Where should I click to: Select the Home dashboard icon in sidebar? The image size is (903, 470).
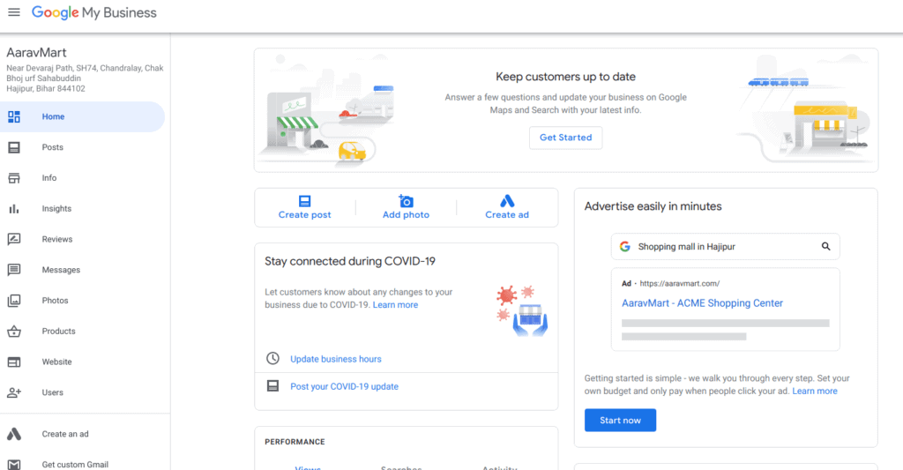pyautogui.click(x=14, y=117)
